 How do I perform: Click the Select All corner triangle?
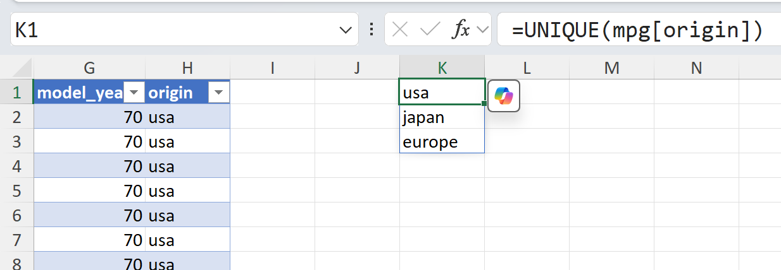(x=22, y=67)
